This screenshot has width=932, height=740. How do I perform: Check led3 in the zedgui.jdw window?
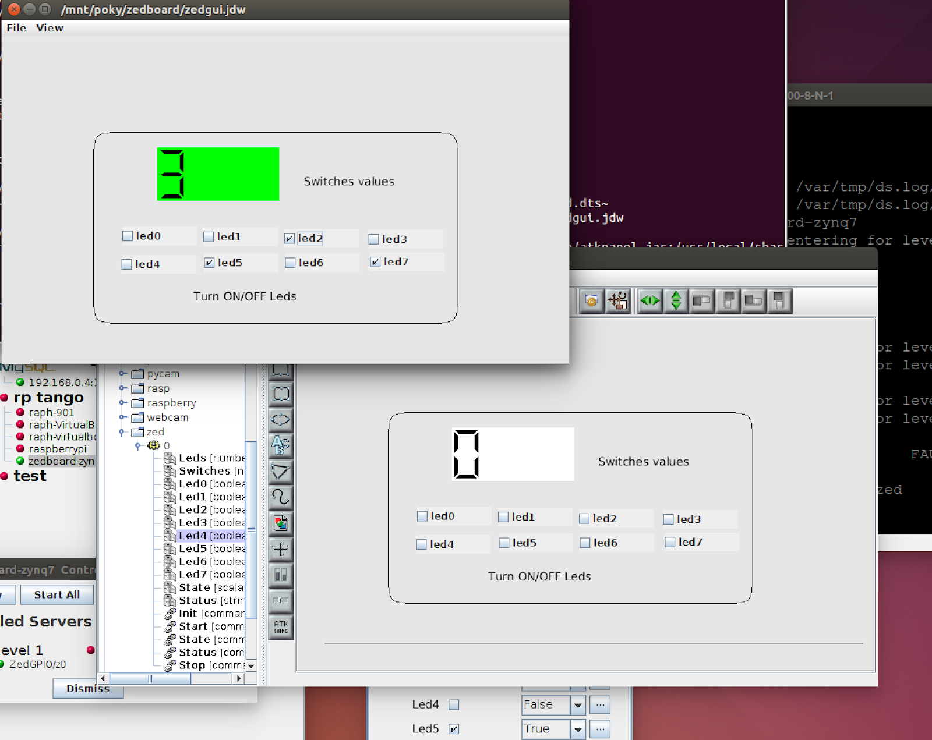pyautogui.click(x=374, y=239)
